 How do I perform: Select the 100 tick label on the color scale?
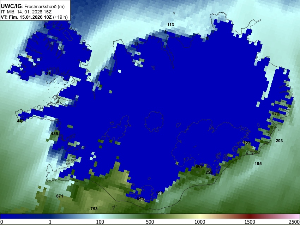[100, 222]
